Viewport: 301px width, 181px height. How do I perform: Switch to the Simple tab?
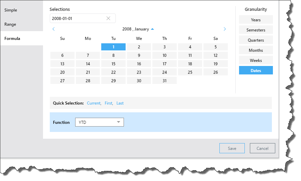(11, 10)
